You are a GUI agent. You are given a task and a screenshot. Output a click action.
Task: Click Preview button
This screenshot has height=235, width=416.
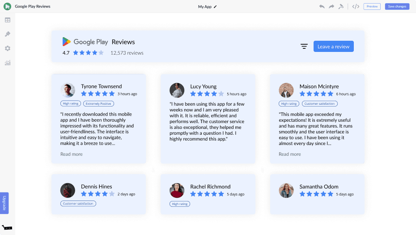(372, 6)
